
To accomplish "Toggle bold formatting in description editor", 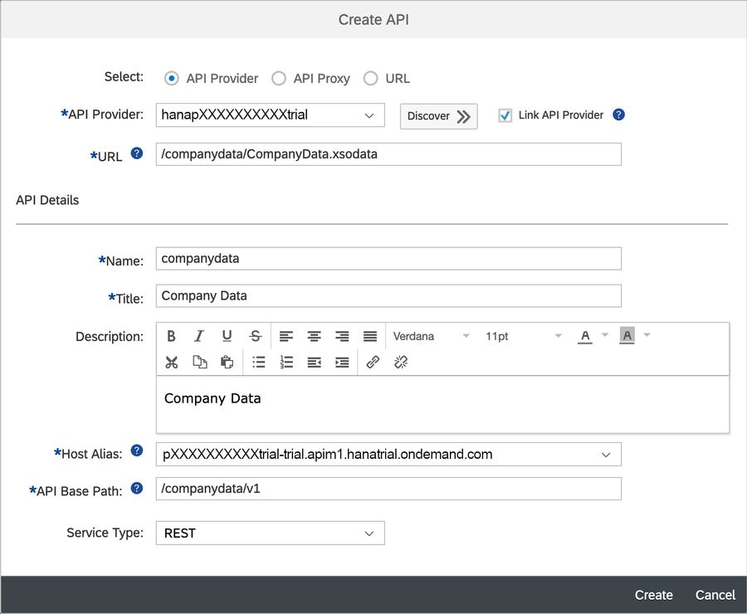I will point(171,336).
